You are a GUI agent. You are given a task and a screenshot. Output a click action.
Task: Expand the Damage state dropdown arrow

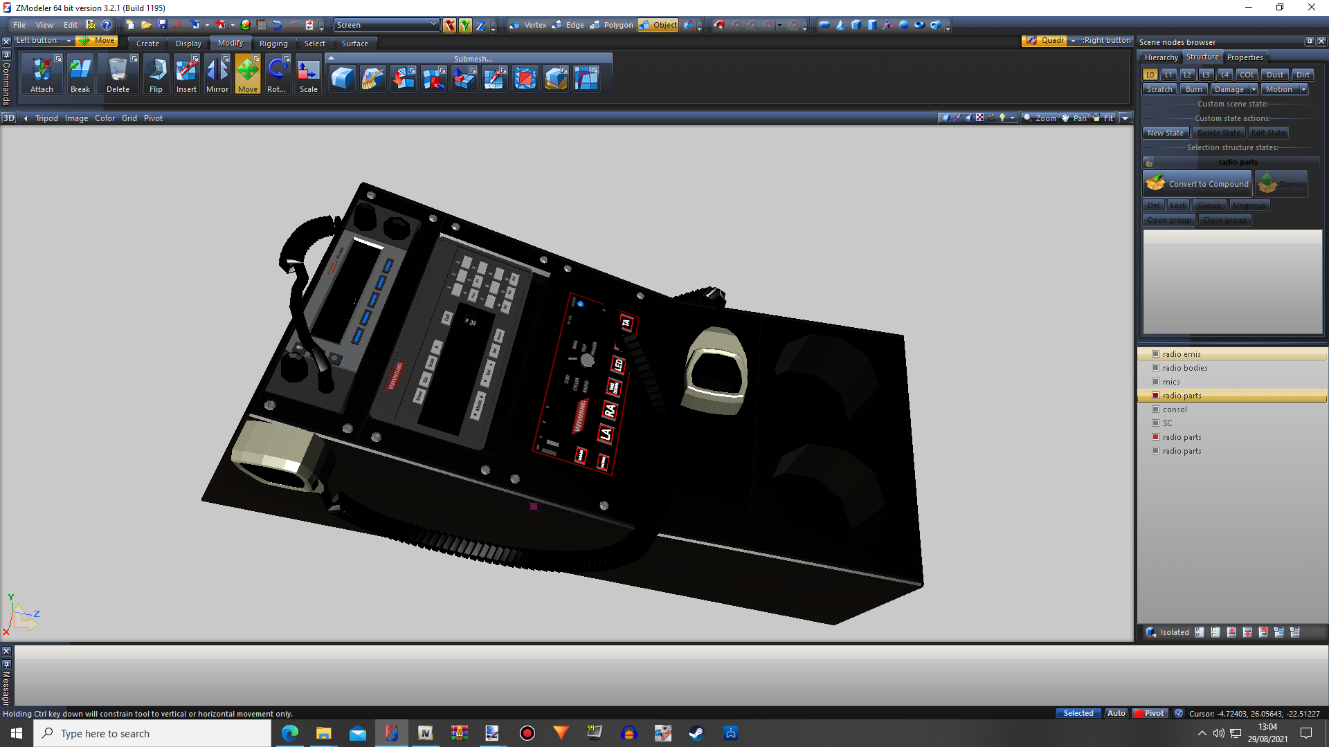click(1254, 89)
